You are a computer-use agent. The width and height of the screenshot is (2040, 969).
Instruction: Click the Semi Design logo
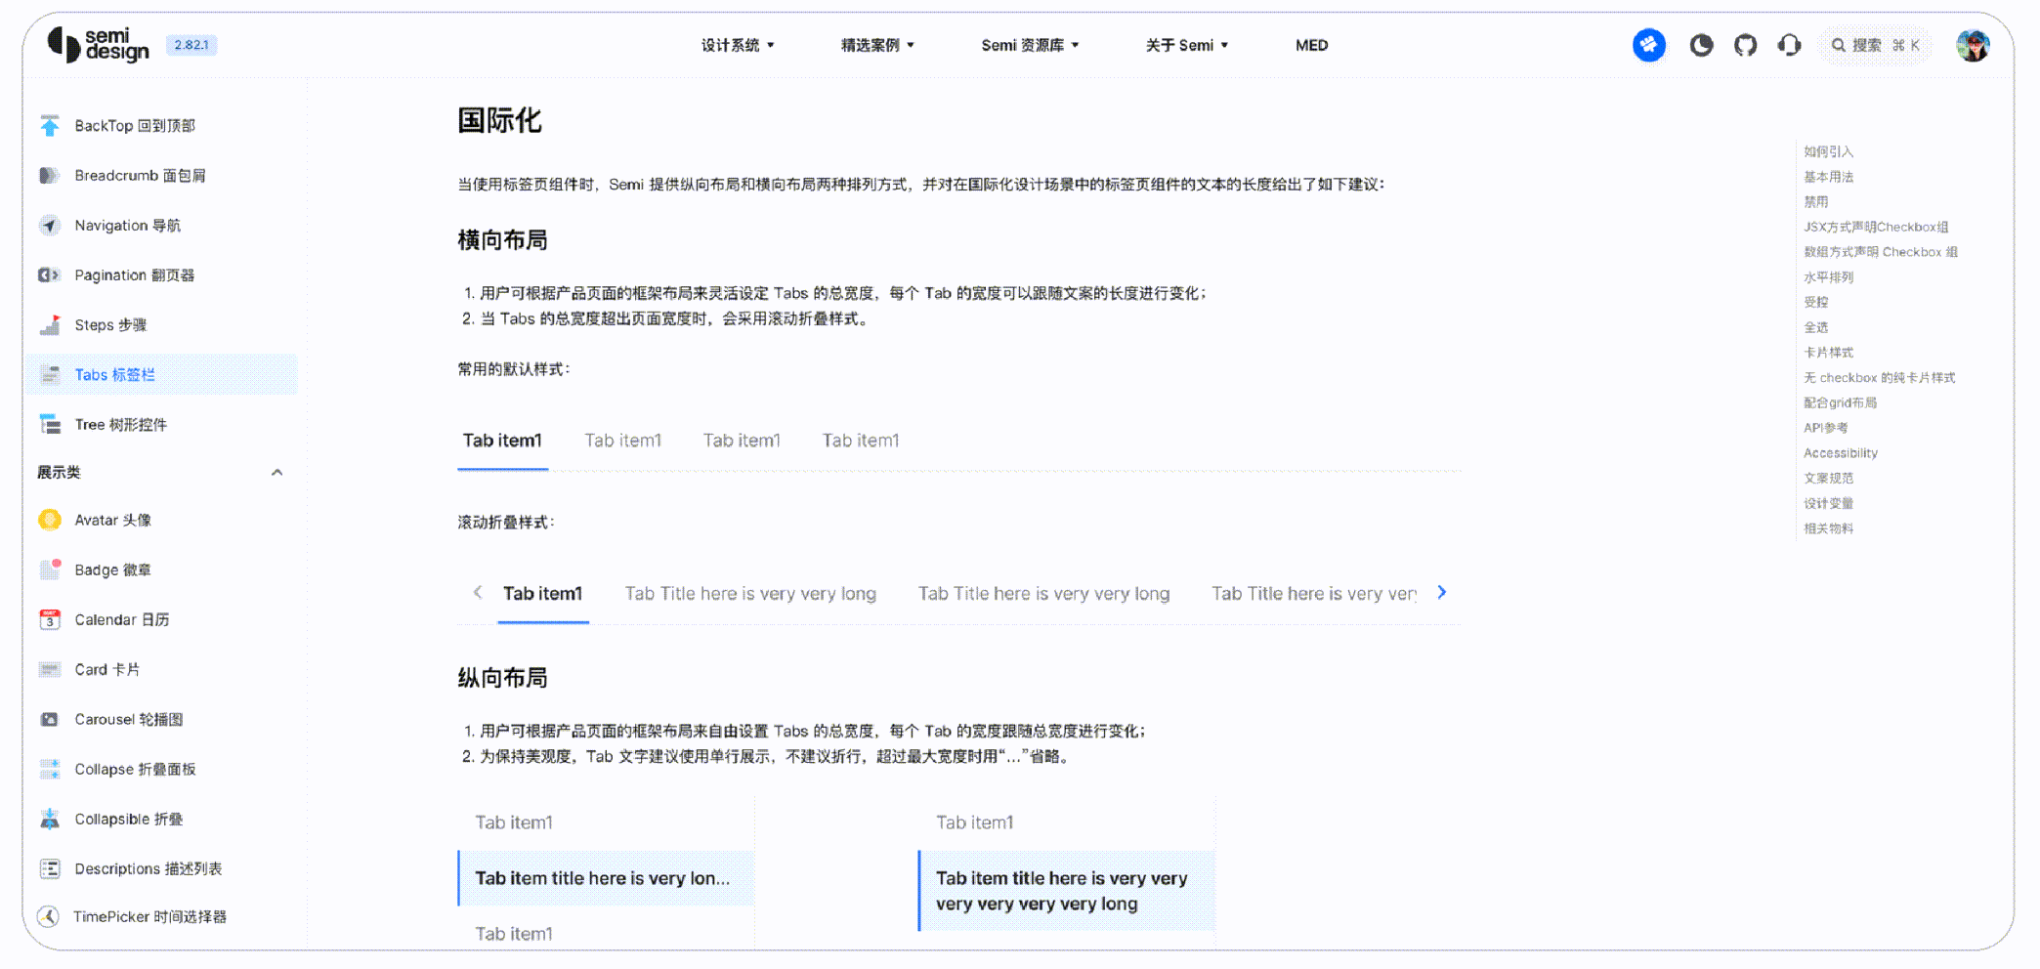pos(99,45)
